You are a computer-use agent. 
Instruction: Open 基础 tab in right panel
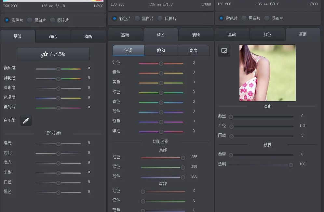click(232, 34)
